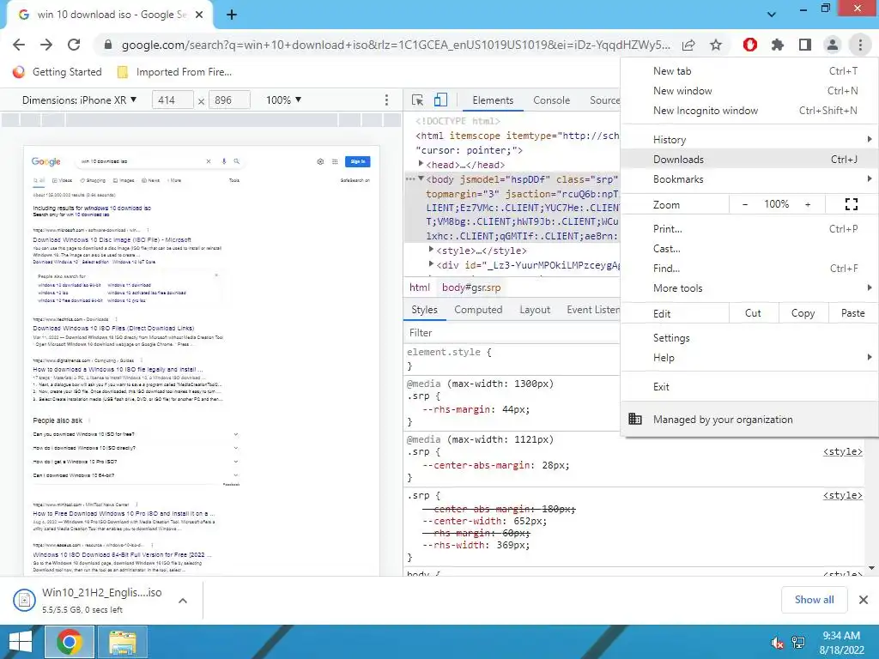This screenshot has width=879, height=659.
Task: Open a new browser tab with plus
Action: pyautogui.click(x=232, y=15)
